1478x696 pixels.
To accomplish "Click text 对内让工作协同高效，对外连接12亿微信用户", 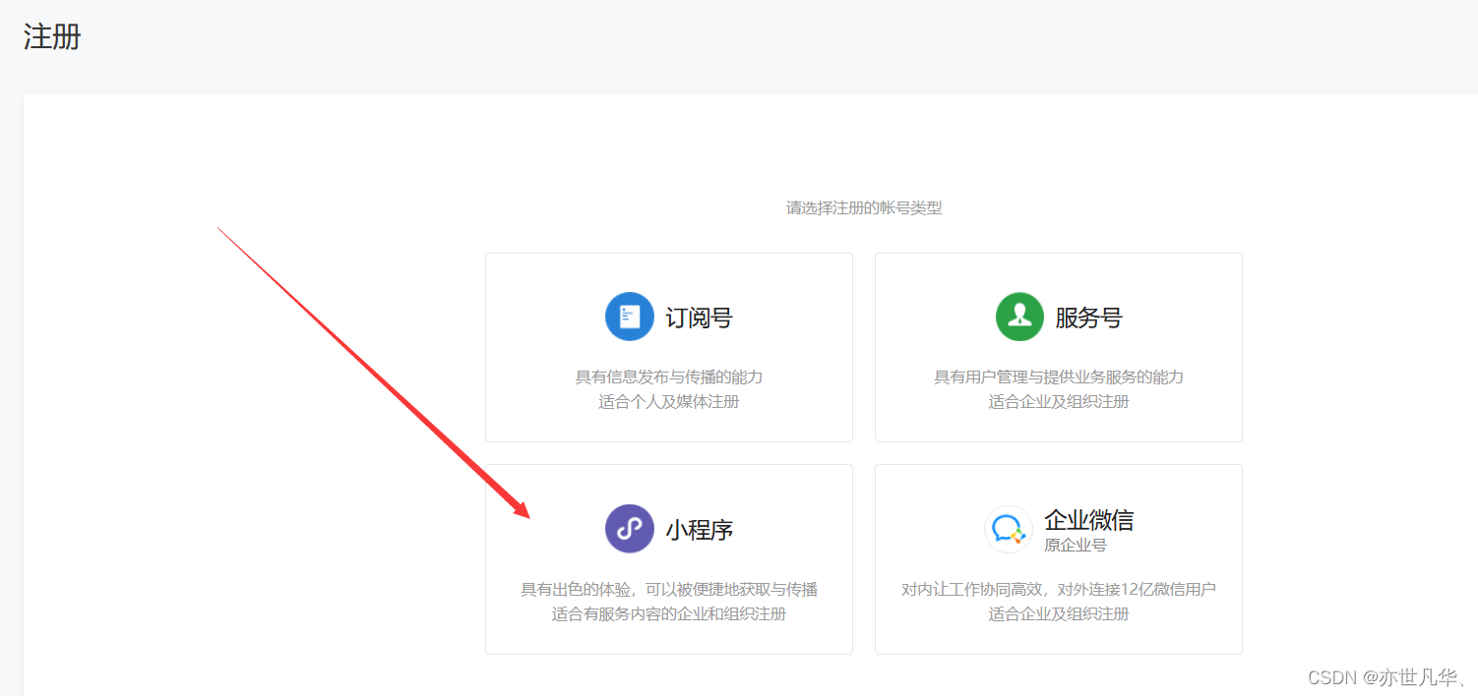I will coord(1059,589).
